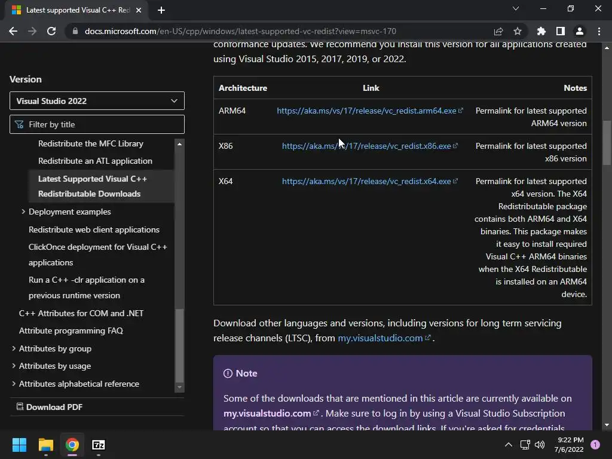The width and height of the screenshot is (612, 459).
Task: Open tab search chevron in title bar
Action: [x=516, y=8]
